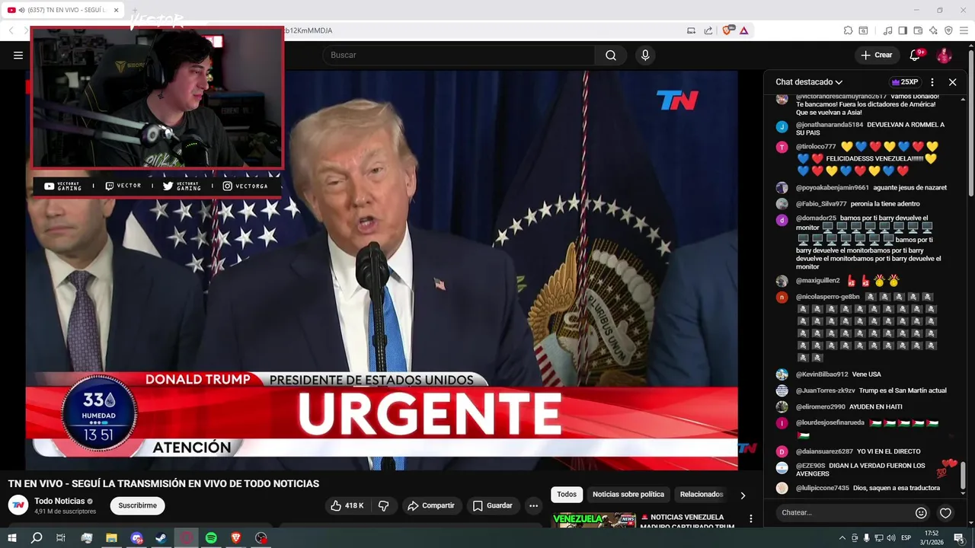Select the Todos filter chip
The width and height of the screenshot is (975, 548).
(567, 495)
